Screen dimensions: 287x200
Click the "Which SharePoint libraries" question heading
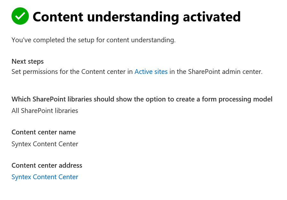click(48, 99)
